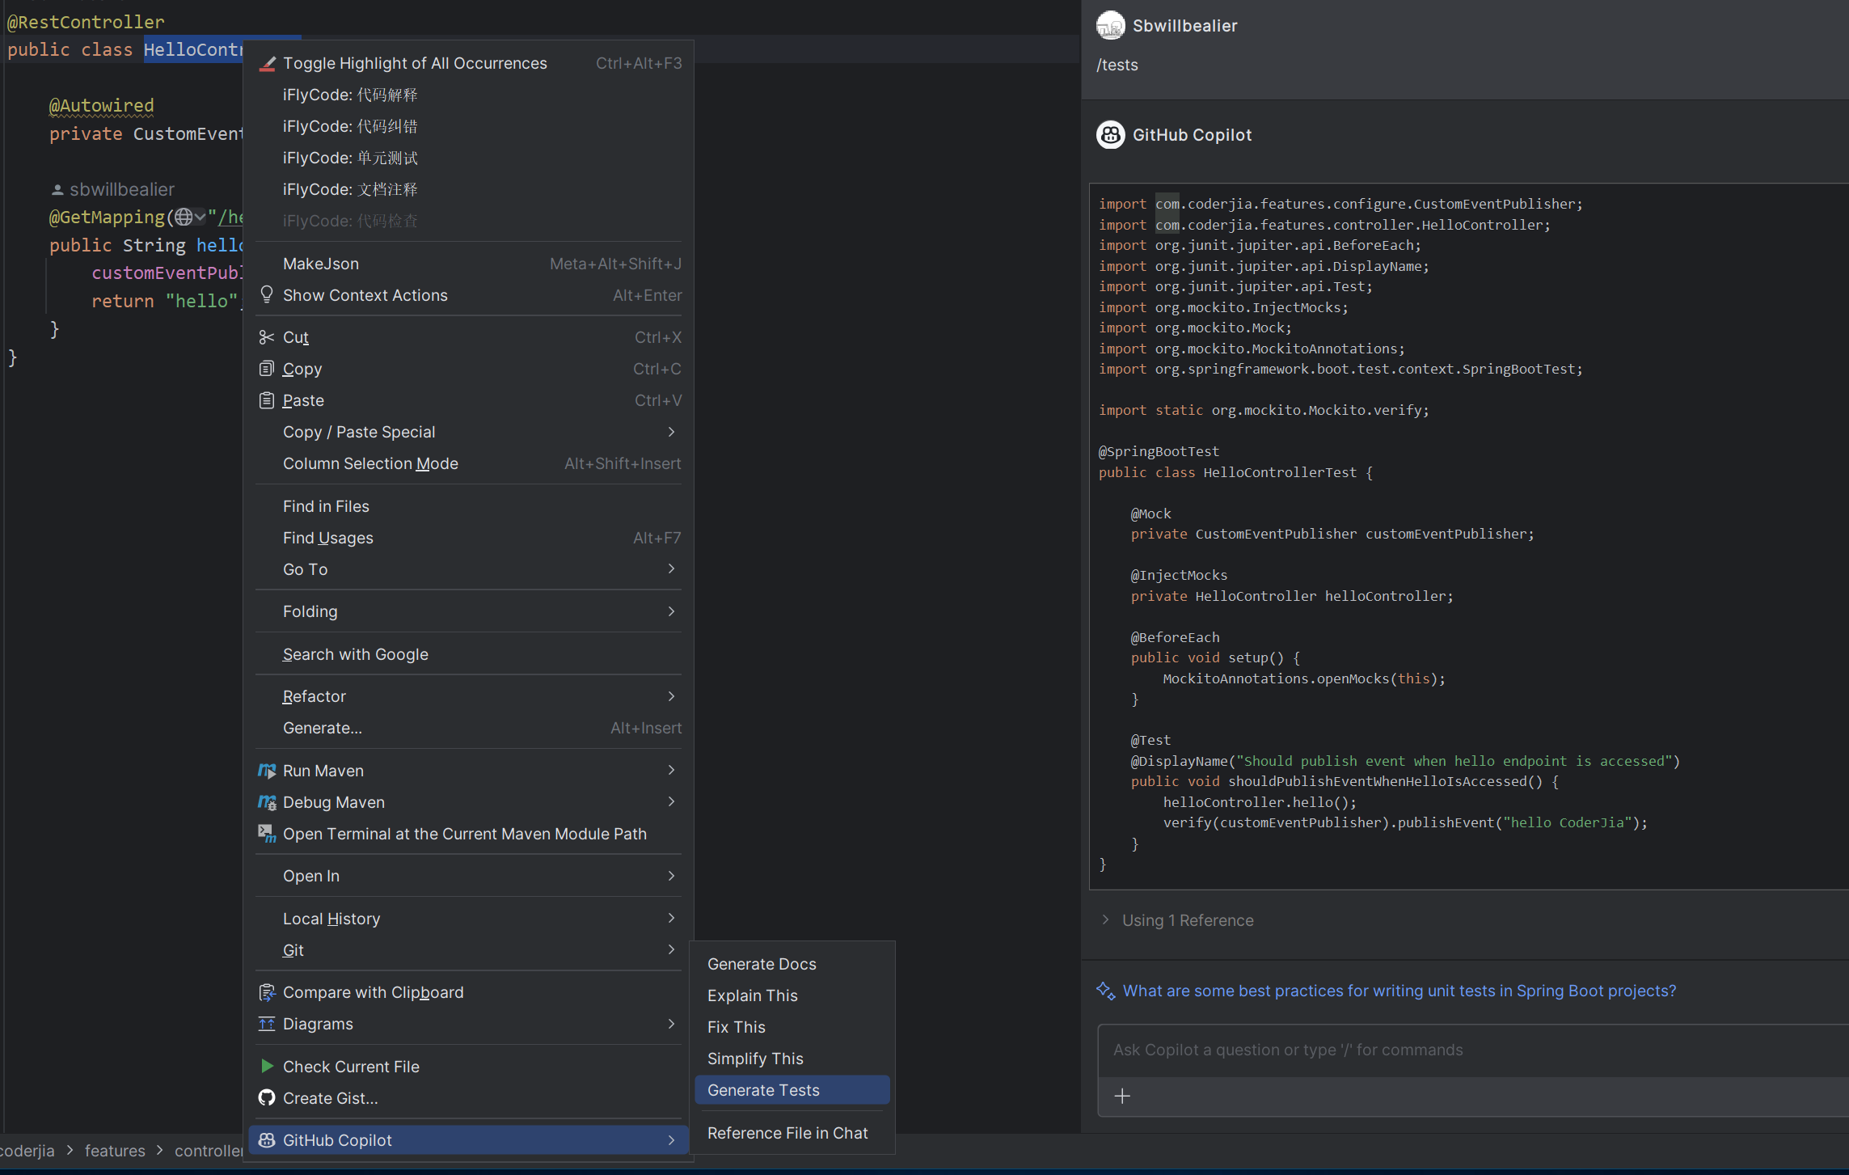
Task: Select Explain This from Copilot submenu
Action: tap(750, 995)
